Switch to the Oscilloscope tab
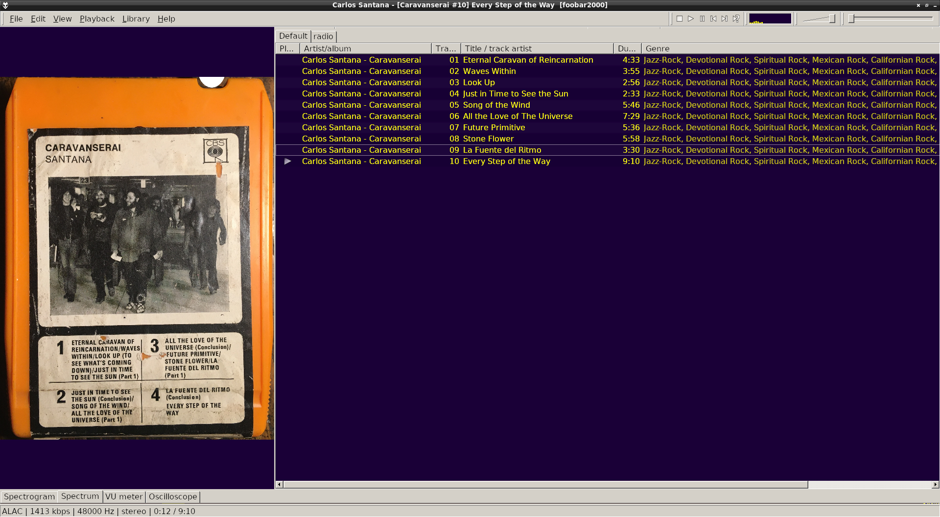 pyautogui.click(x=173, y=496)
